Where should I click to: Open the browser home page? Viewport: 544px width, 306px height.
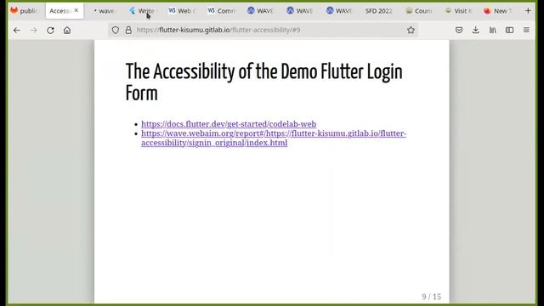pos(67,31)
